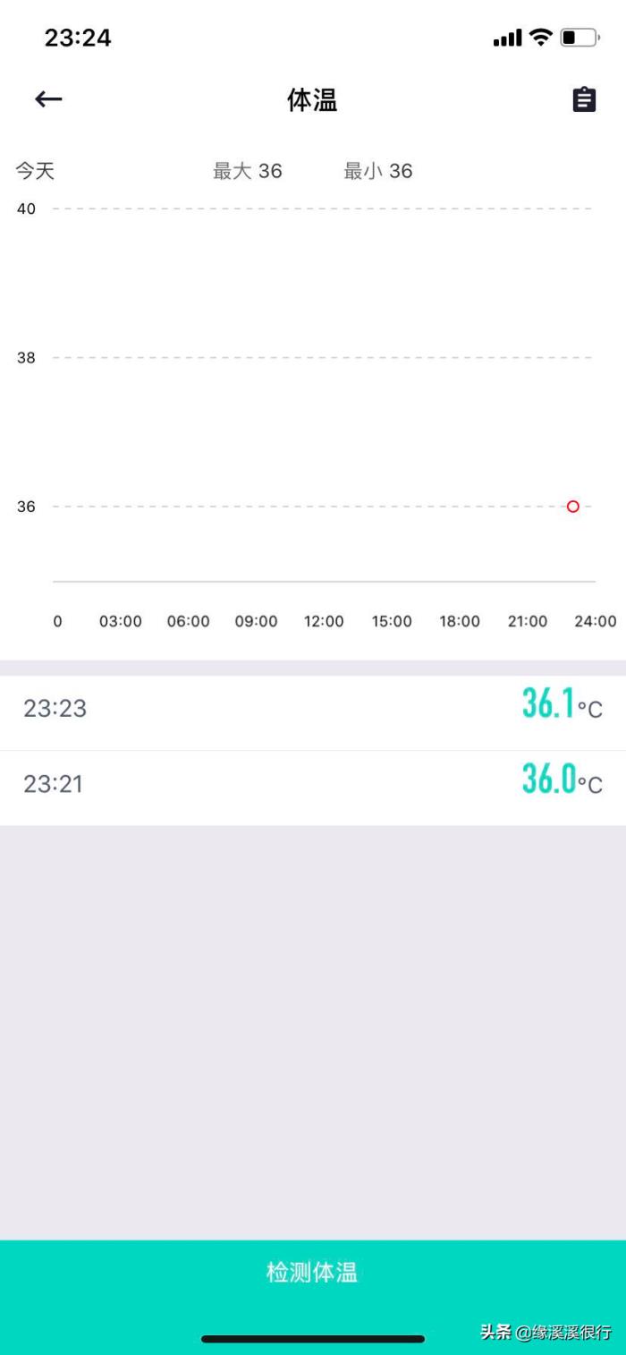
Task: Tap the battery status icon
Action: pyautogui.click(x=579, y=38)
